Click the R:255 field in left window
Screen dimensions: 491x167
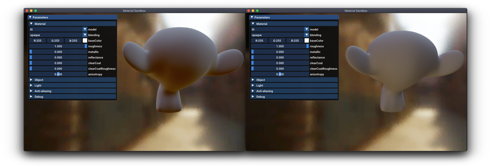38,41
